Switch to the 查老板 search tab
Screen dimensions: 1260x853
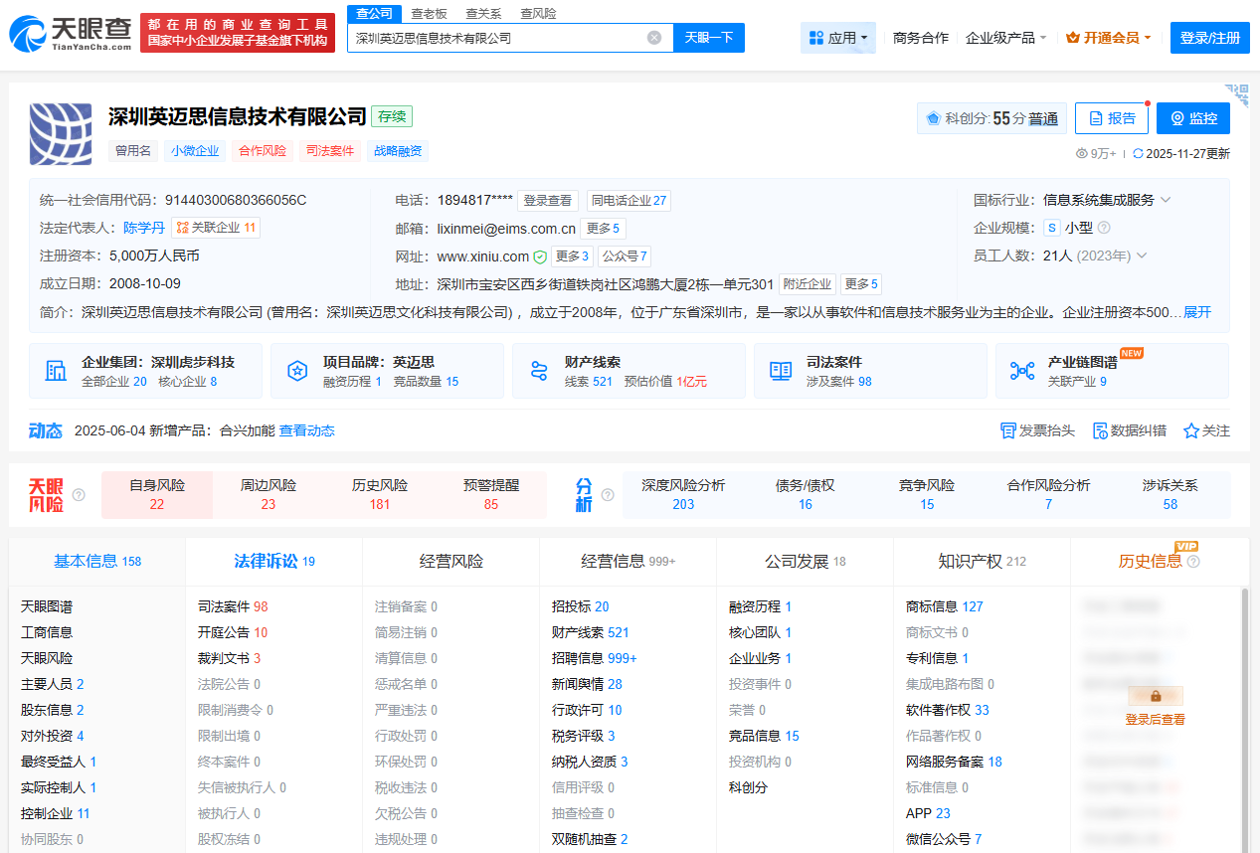[429, 13]
